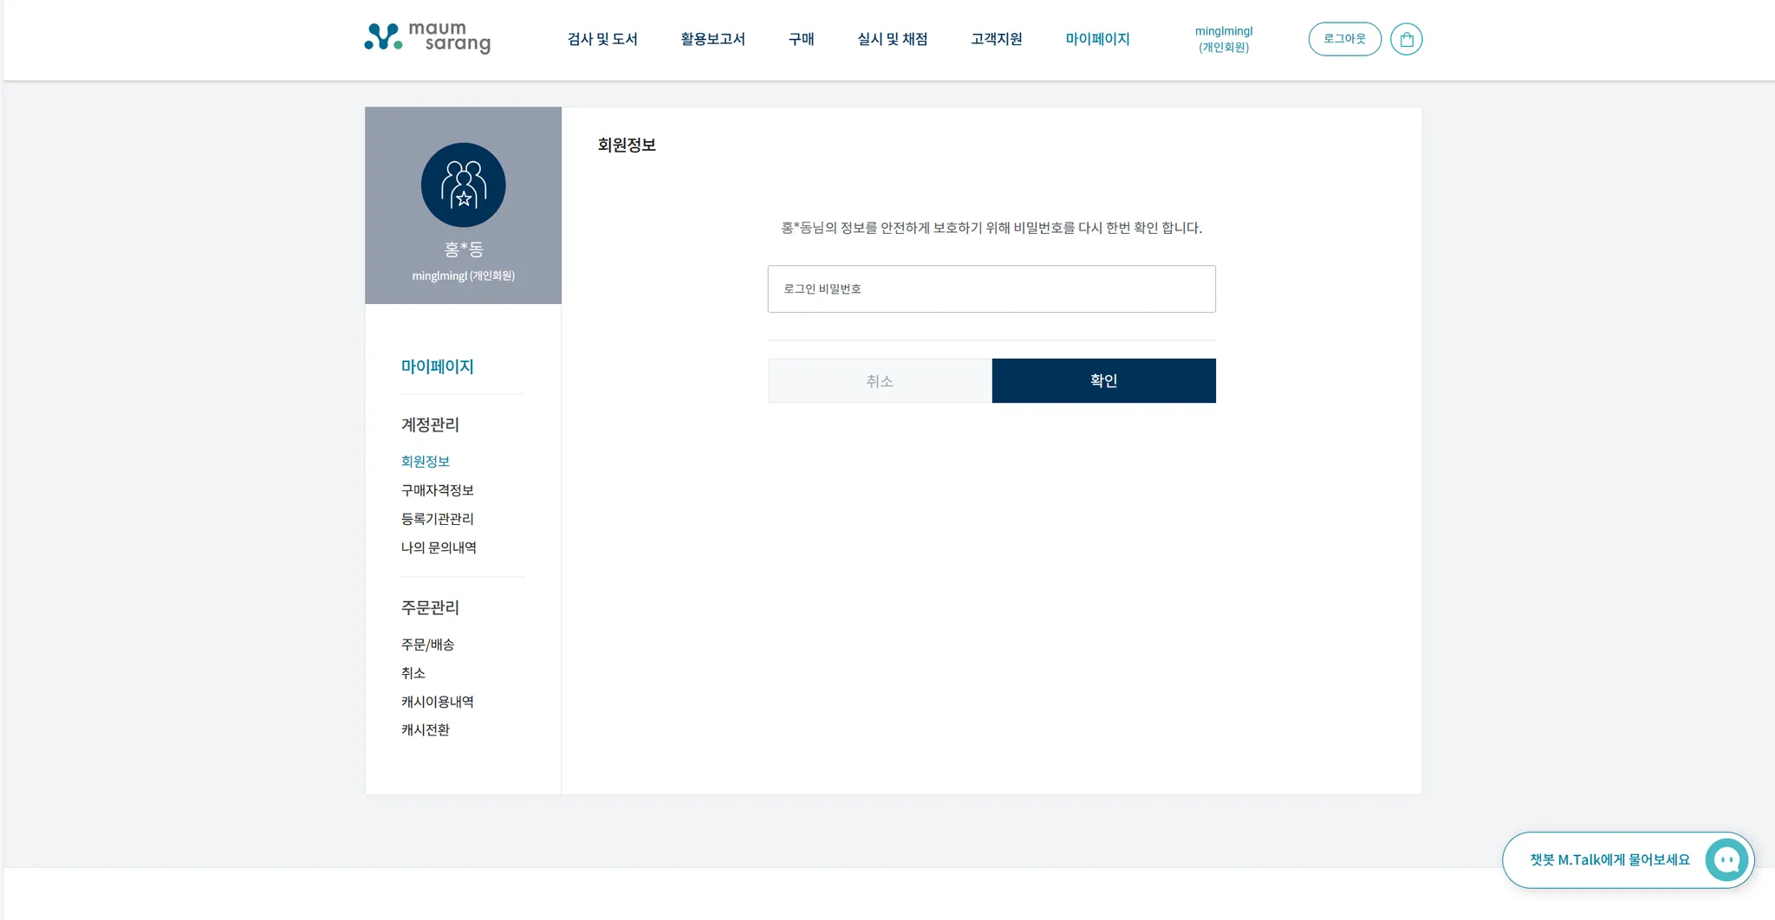Click the 마이페이지 sidebar heading
This screenshot has height=920, width=1775.
(438, 366)
